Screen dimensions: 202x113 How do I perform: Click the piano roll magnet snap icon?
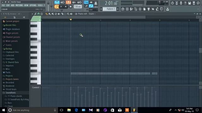[39, 14]
